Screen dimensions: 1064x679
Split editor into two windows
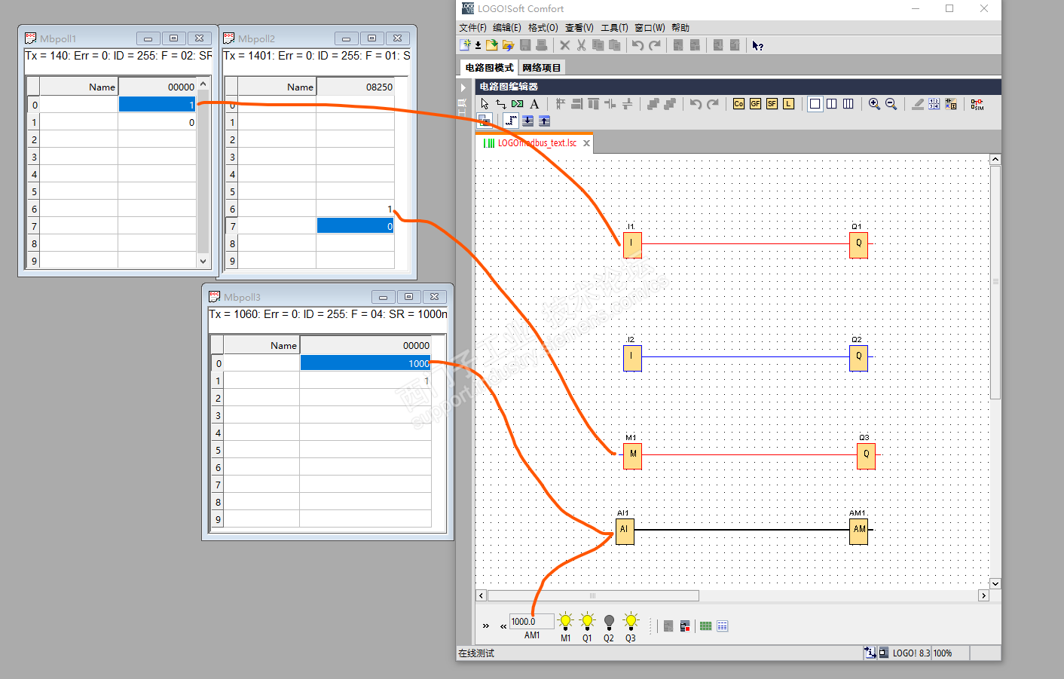832,104
